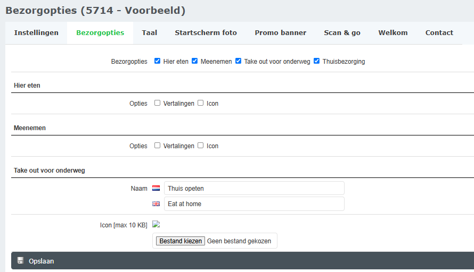Screen dimensions: 474x272
Task: Open the Promo banner tab
Action: click(280, 33)
